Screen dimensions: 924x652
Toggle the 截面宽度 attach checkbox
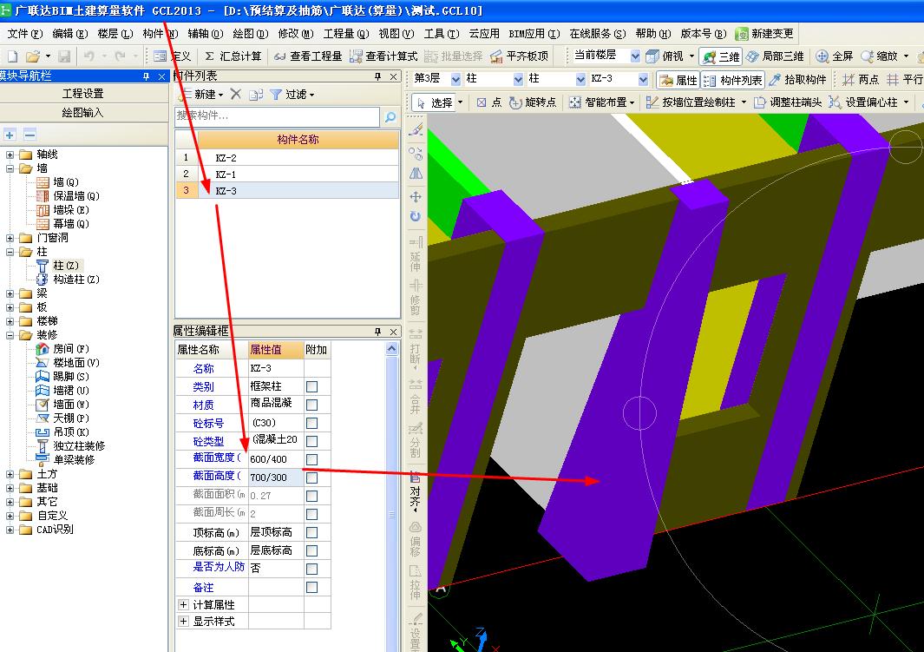pos(311,460)
